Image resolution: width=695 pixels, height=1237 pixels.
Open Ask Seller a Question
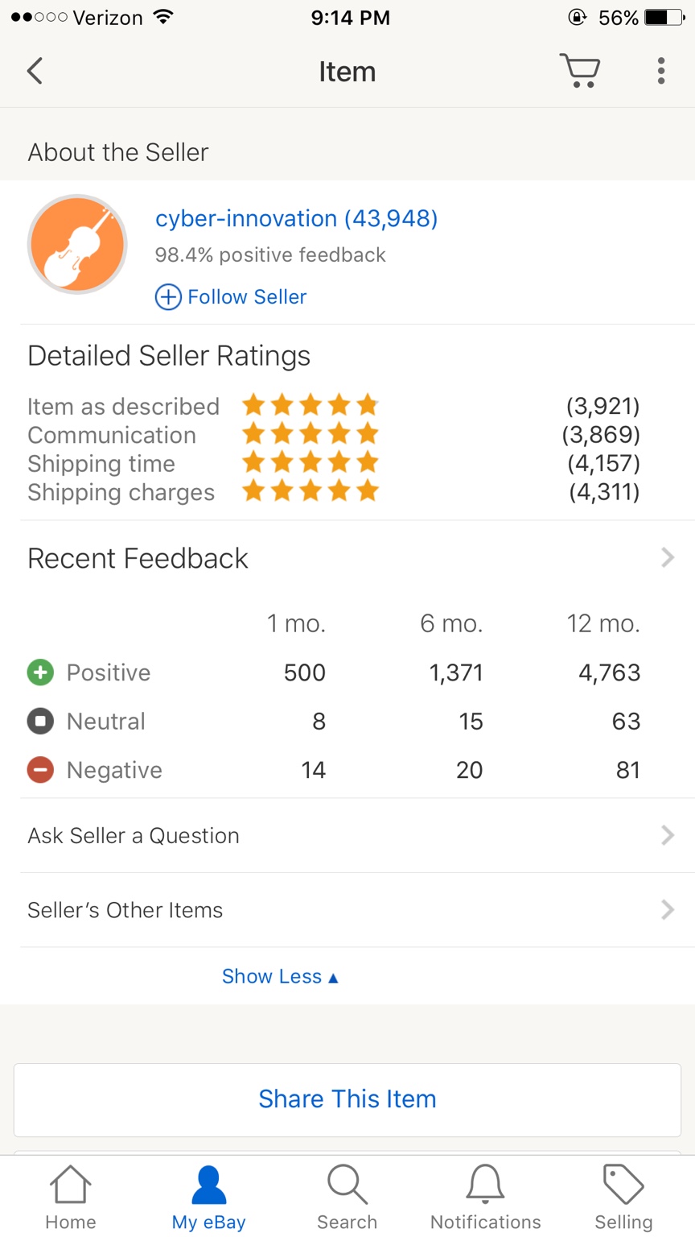[347, 836]
